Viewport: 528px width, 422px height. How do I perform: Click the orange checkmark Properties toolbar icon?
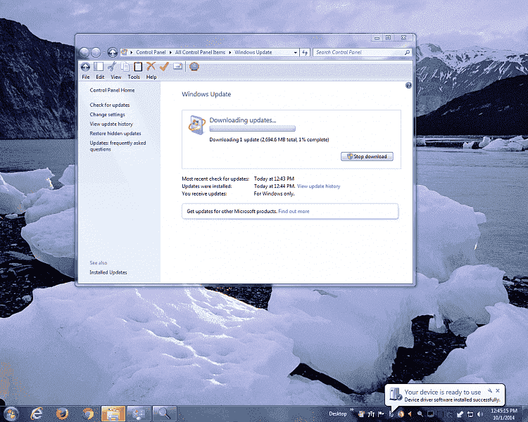[x=164, y=66]
